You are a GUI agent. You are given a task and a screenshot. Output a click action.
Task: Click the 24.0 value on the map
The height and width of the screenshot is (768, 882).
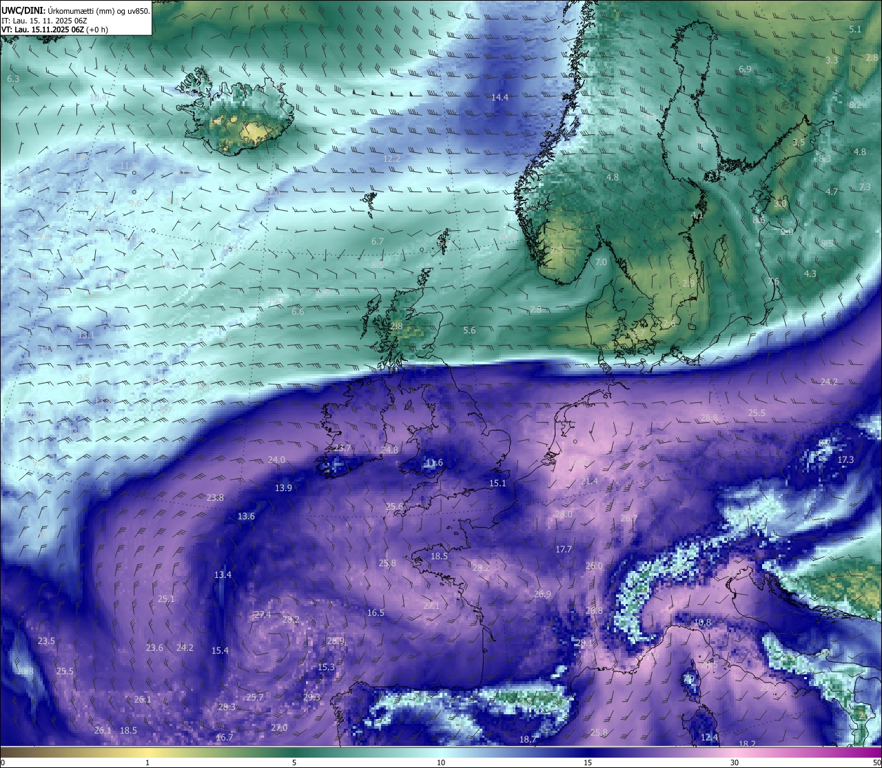[x=276, y=459]
